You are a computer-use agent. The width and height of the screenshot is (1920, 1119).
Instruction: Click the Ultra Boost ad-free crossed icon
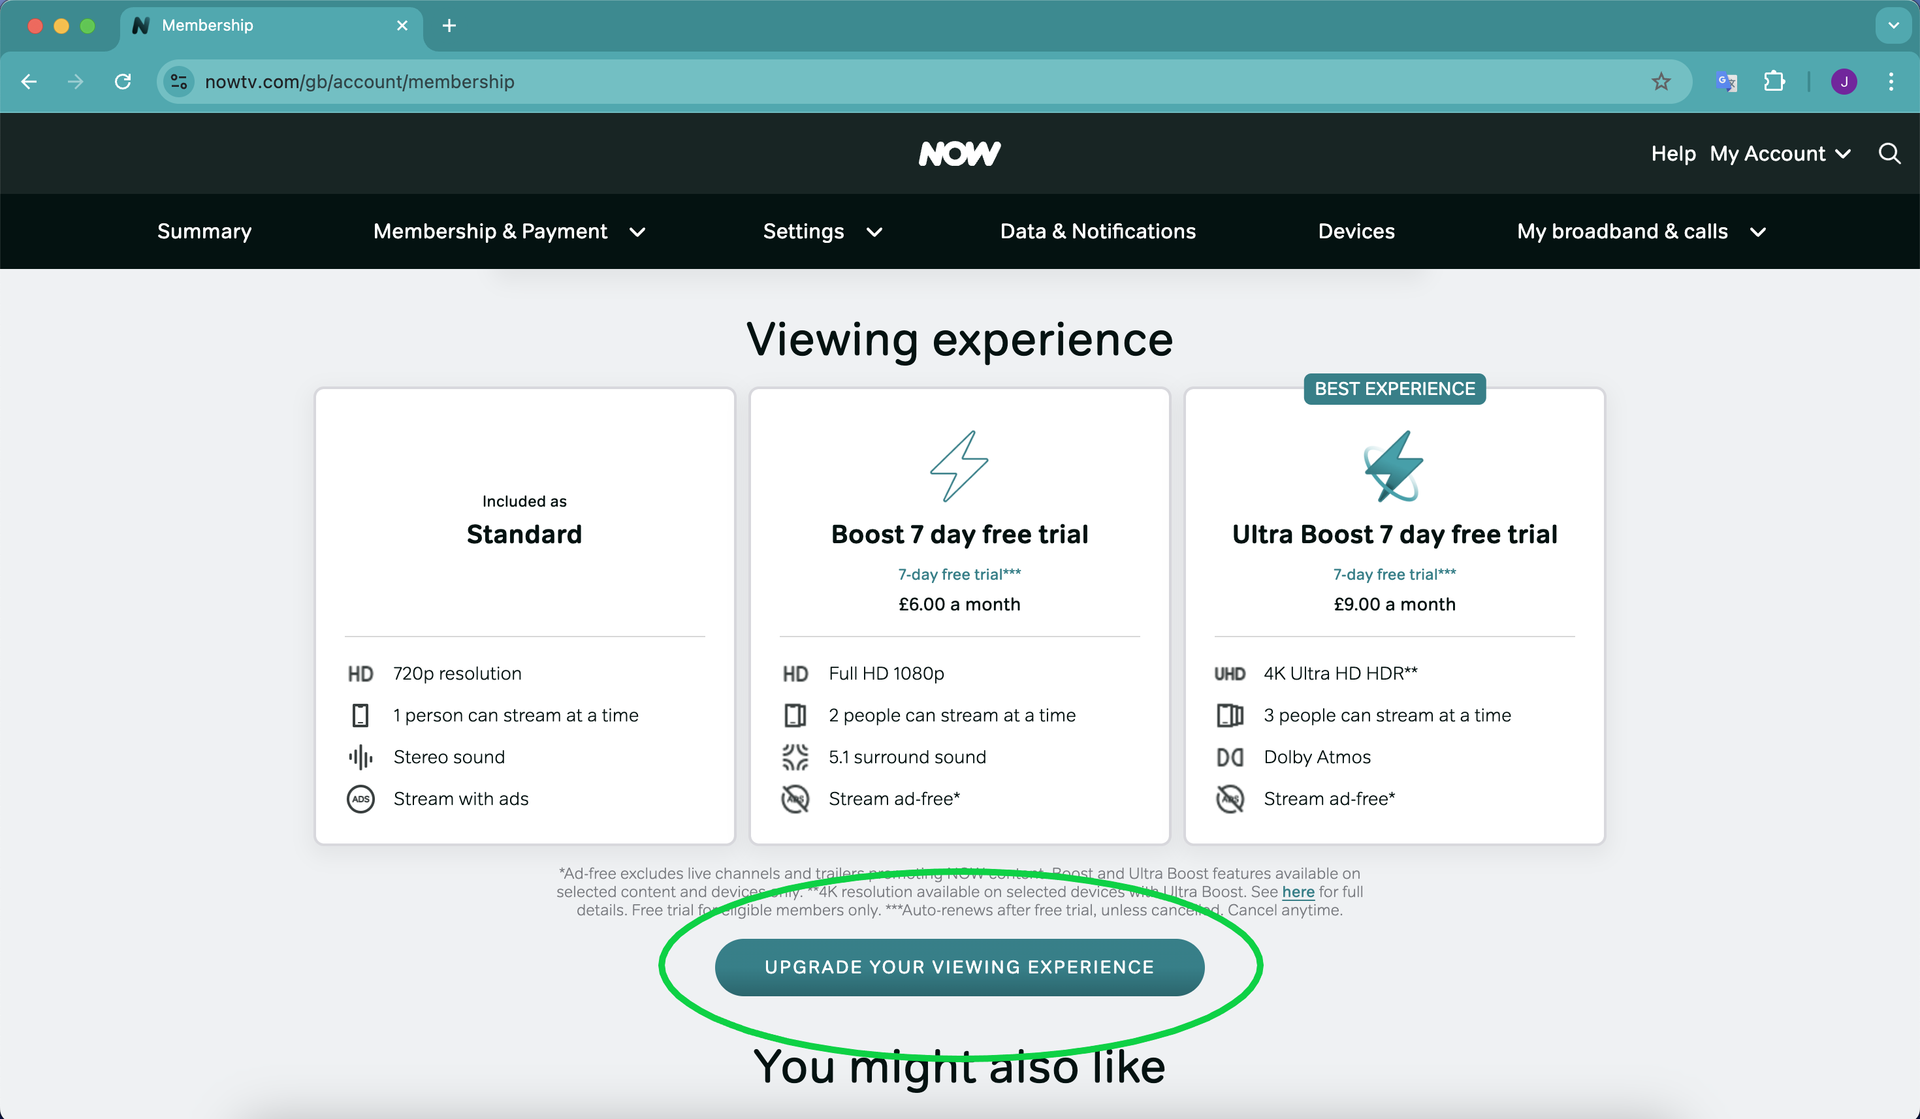[1230, 799]
